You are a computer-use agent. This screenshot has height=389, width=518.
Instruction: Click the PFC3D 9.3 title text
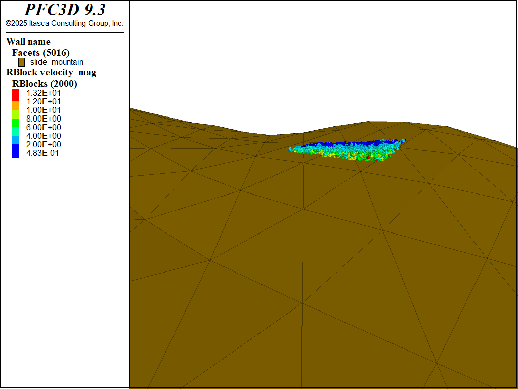coord(65,10)
